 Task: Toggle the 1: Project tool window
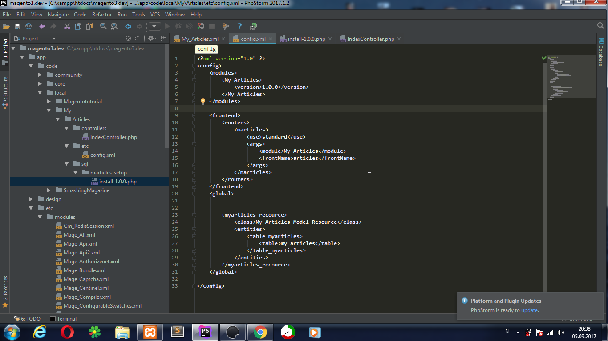5,52
